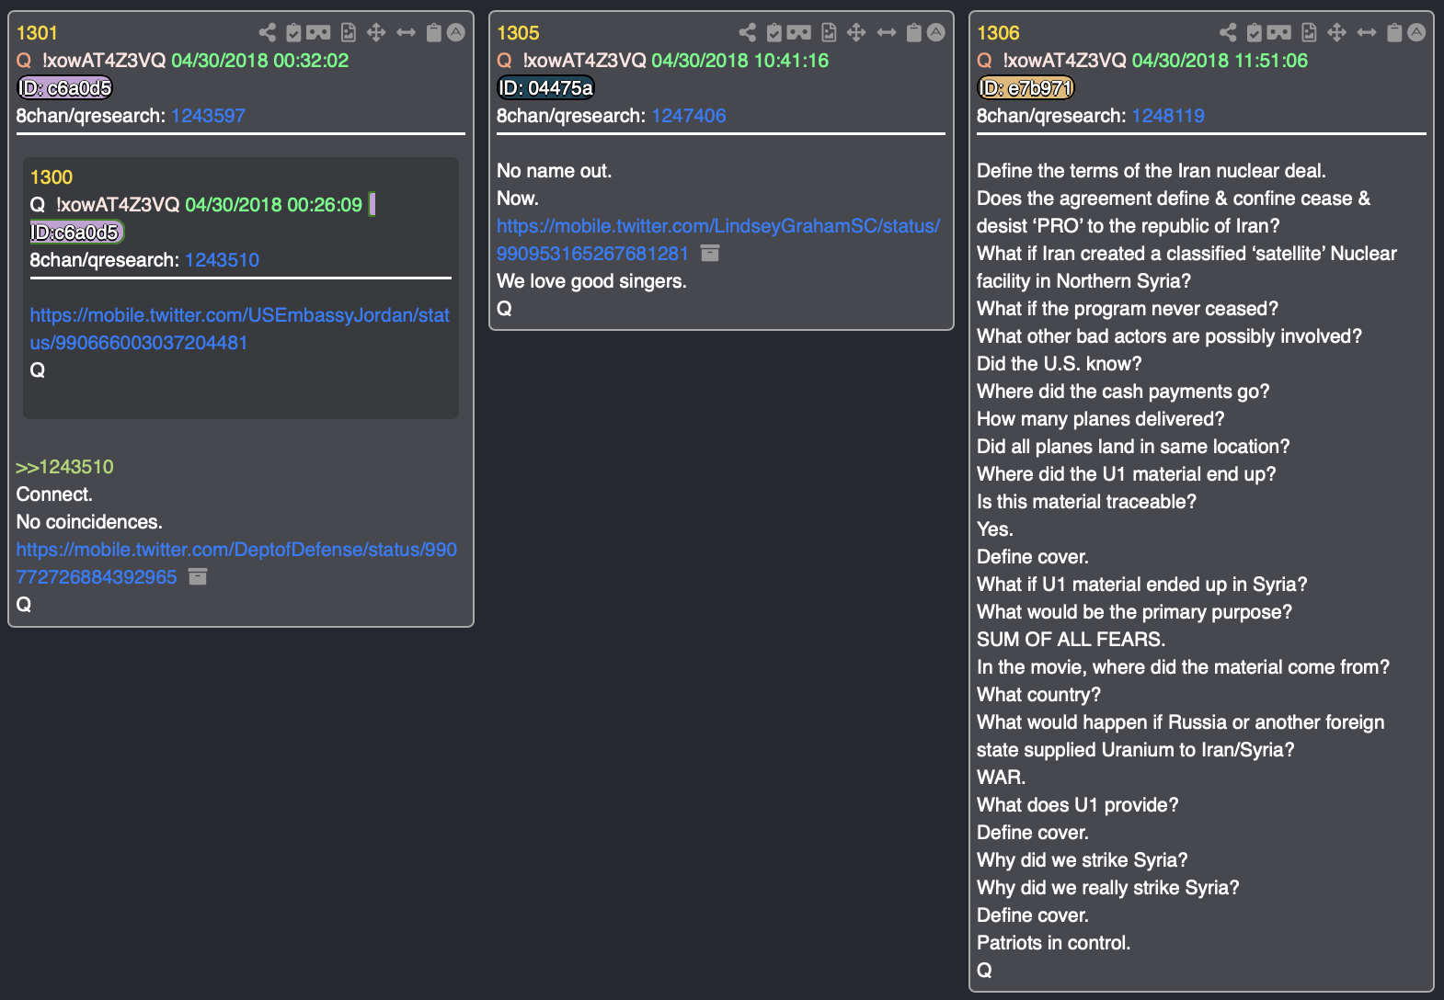Share post 1305 via share icon

point(747,33)
